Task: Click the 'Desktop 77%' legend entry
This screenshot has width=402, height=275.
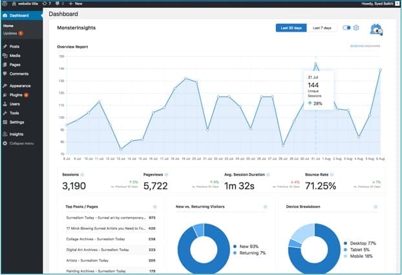Action: point(360,243)
